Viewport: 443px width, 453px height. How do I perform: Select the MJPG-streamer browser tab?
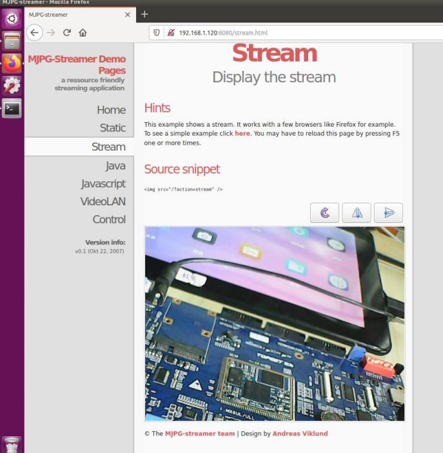pyautogui.click(x=80, y=15)
